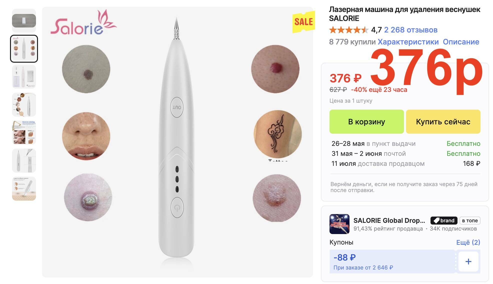The image size is (493, 284).
Task: Open the kit contents thumbnail with needles
Action: [x=24, y=77]
